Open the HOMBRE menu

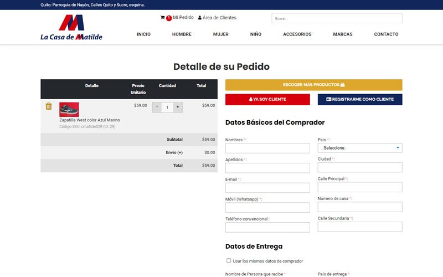point(182,34)
